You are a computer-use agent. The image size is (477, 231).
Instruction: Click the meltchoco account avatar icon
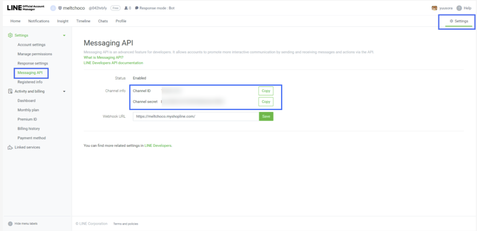point(53,8)
